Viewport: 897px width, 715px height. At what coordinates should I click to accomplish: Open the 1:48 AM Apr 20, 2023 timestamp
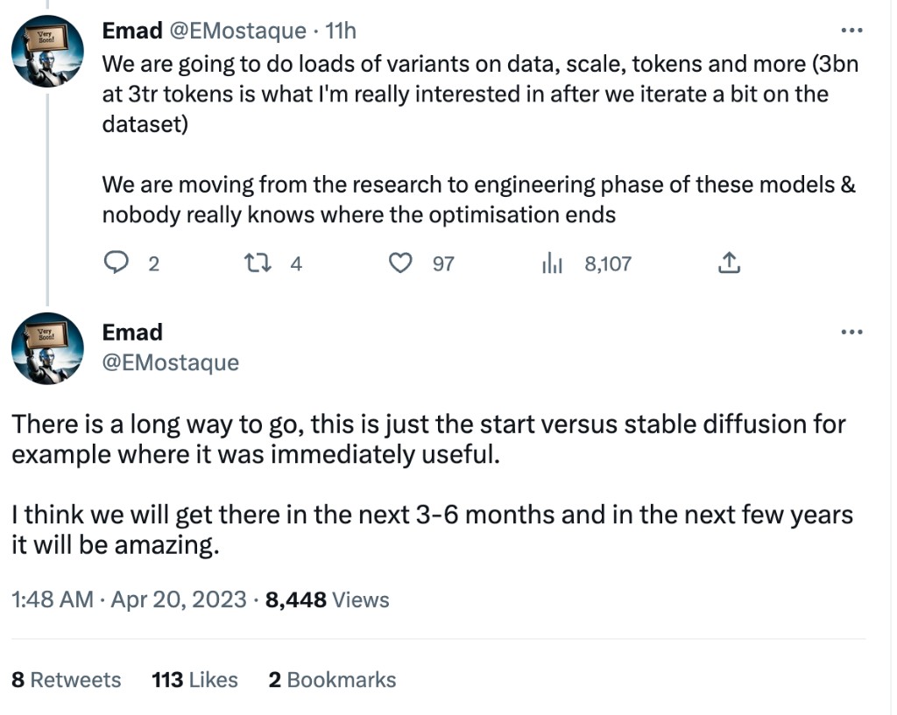click(x=128, y=600)
